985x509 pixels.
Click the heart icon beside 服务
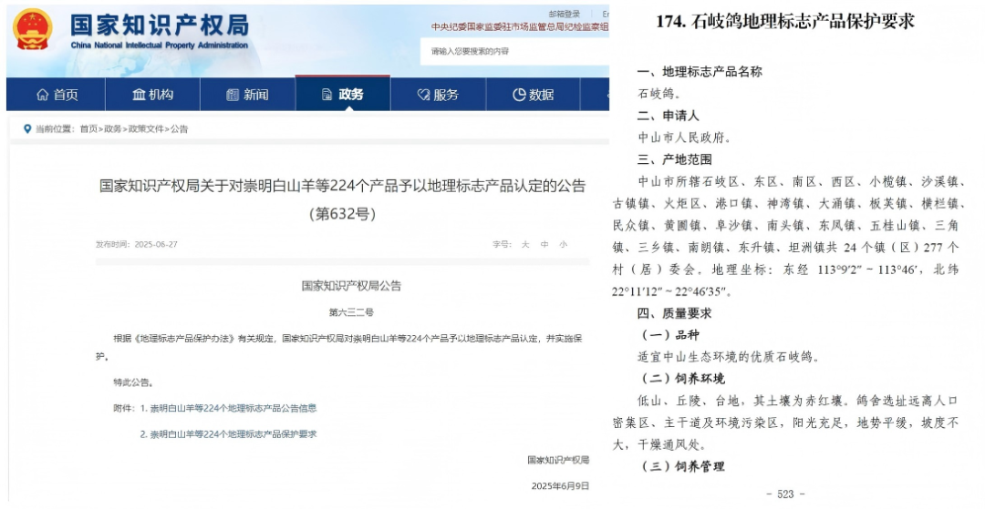pos(423,95)
